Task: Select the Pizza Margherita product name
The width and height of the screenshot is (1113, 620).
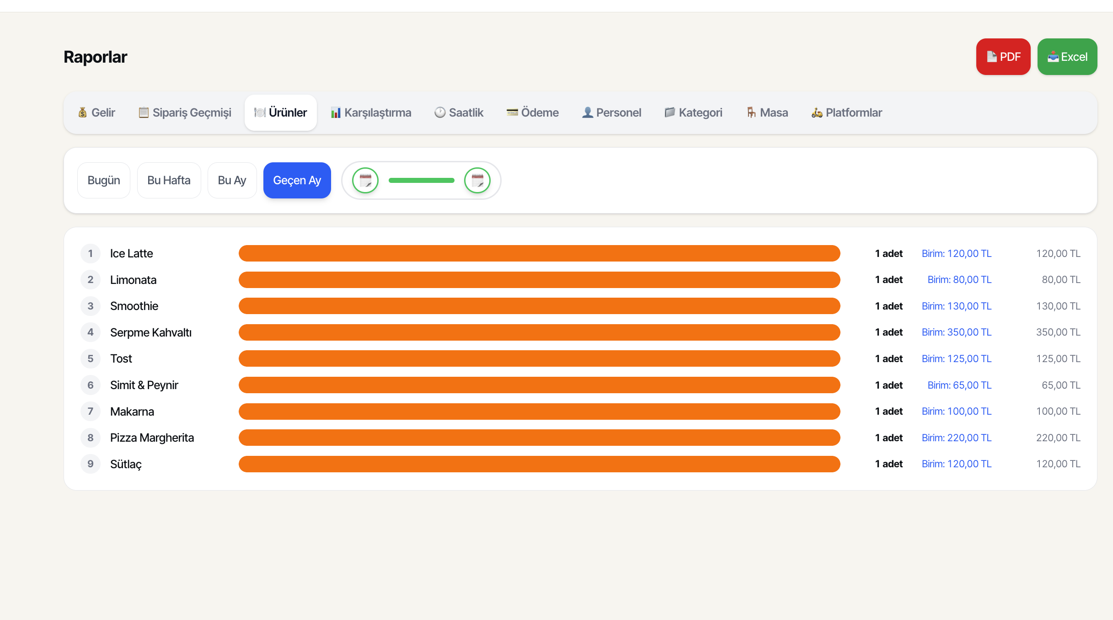Action: [x=152, y=438]
